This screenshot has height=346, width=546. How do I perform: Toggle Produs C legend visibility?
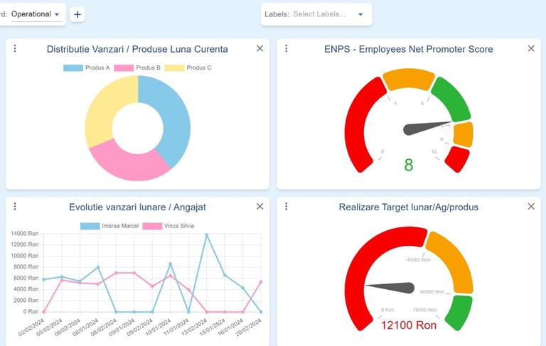[188, 67]
